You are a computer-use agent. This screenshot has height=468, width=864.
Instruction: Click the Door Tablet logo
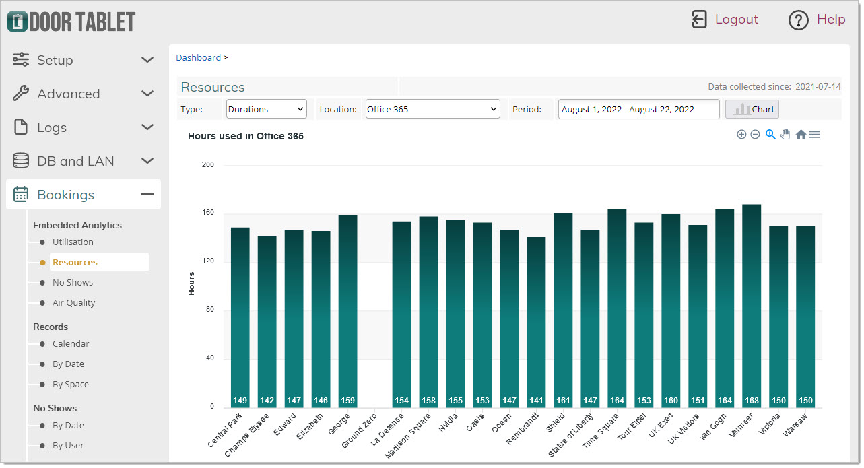tap(71, 22)
